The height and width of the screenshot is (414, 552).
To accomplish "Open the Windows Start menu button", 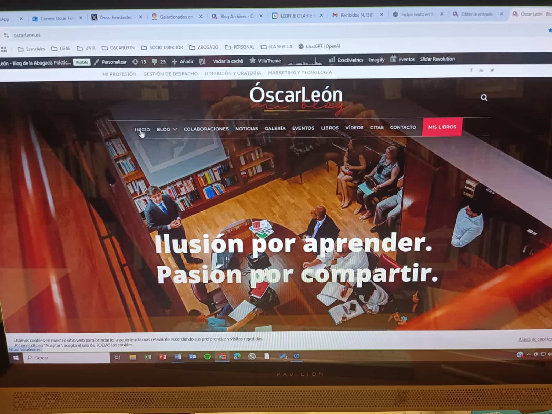I will (x=16, y=358).
